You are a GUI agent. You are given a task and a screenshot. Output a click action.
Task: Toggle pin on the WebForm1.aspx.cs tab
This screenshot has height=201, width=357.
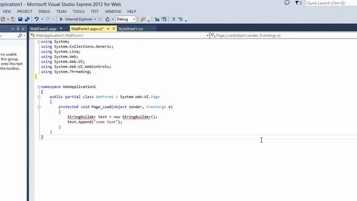(108, 28)
